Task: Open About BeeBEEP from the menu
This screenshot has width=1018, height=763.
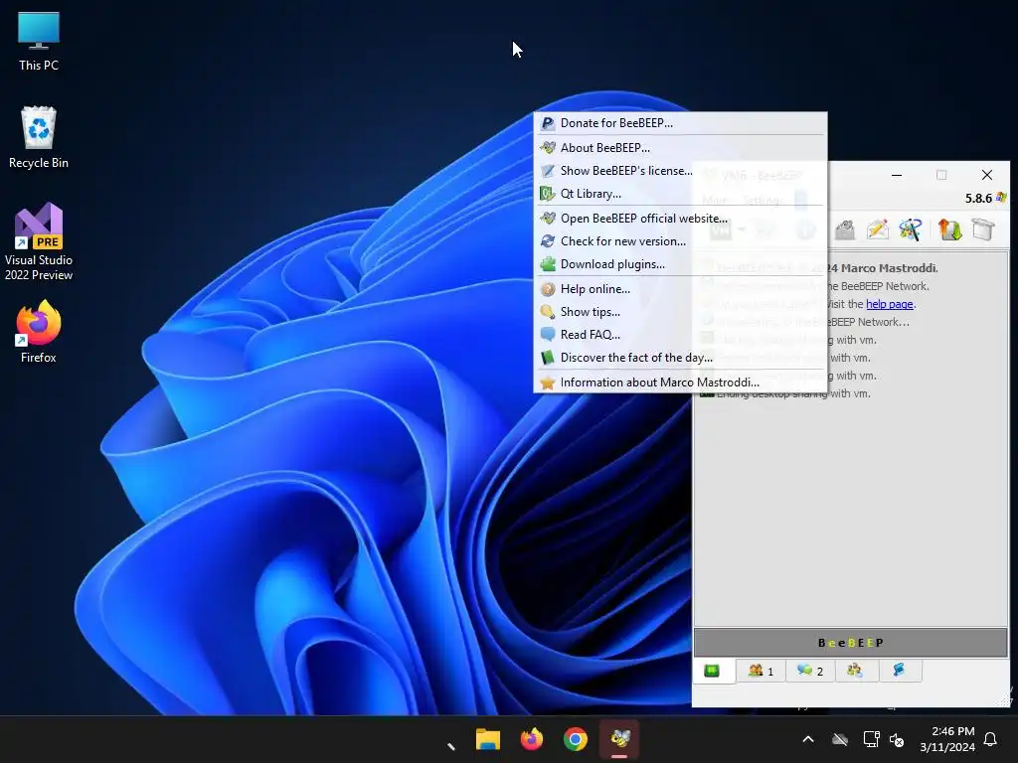Action: 680,147
